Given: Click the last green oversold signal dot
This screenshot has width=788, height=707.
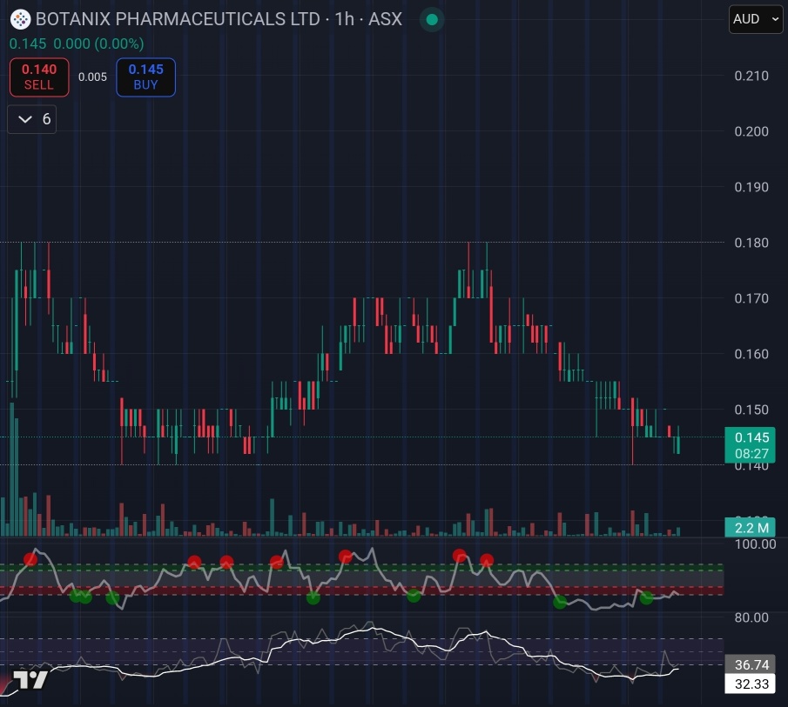Looking at the screenshot, I should click(647, 597).
